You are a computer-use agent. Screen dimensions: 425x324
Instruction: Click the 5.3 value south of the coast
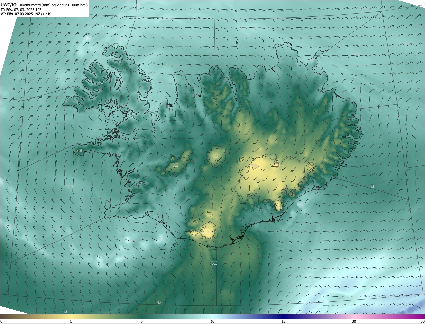tap(214, 263)
